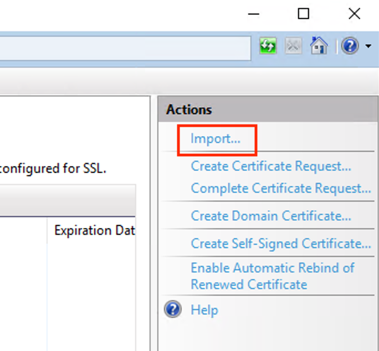Click the grayed-out Stop icon

click(293, 45)
